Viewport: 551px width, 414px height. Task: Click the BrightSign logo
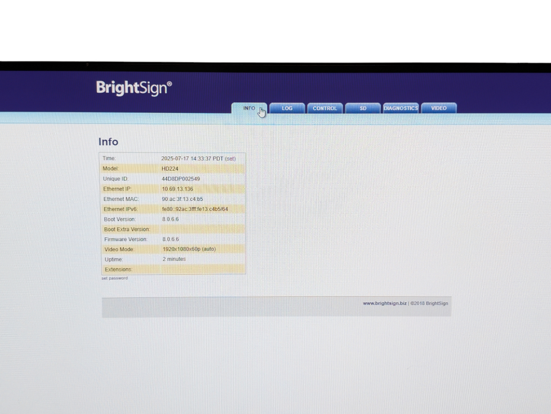(x=134, y=88)
